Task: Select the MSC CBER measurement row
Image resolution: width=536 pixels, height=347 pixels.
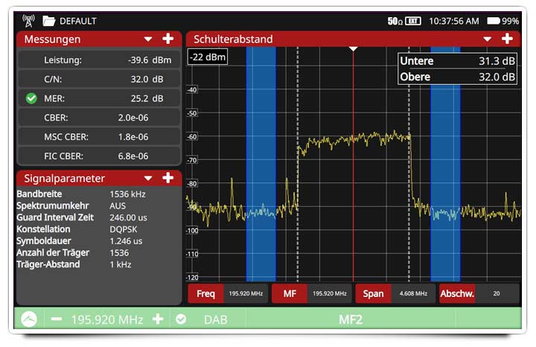Action: [99, 137]
